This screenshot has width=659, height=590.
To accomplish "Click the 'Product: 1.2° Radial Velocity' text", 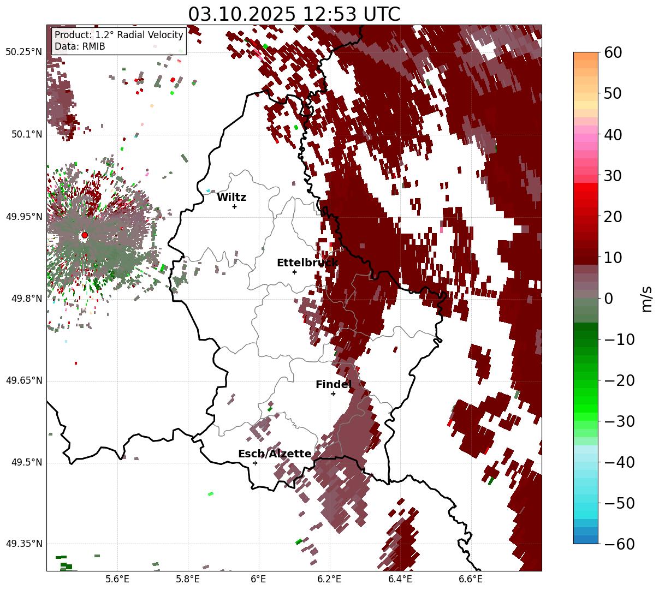I will click(x=119, y=35).
